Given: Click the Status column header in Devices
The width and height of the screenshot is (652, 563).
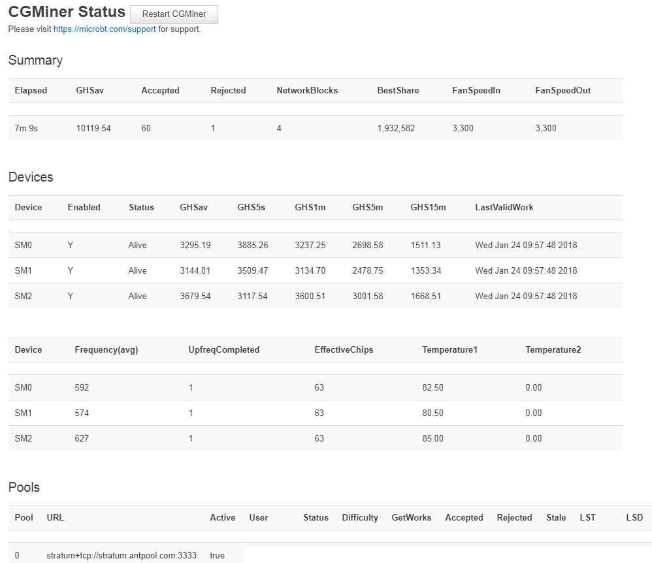Looking at the screenshot, I should [x=141, y=207].
